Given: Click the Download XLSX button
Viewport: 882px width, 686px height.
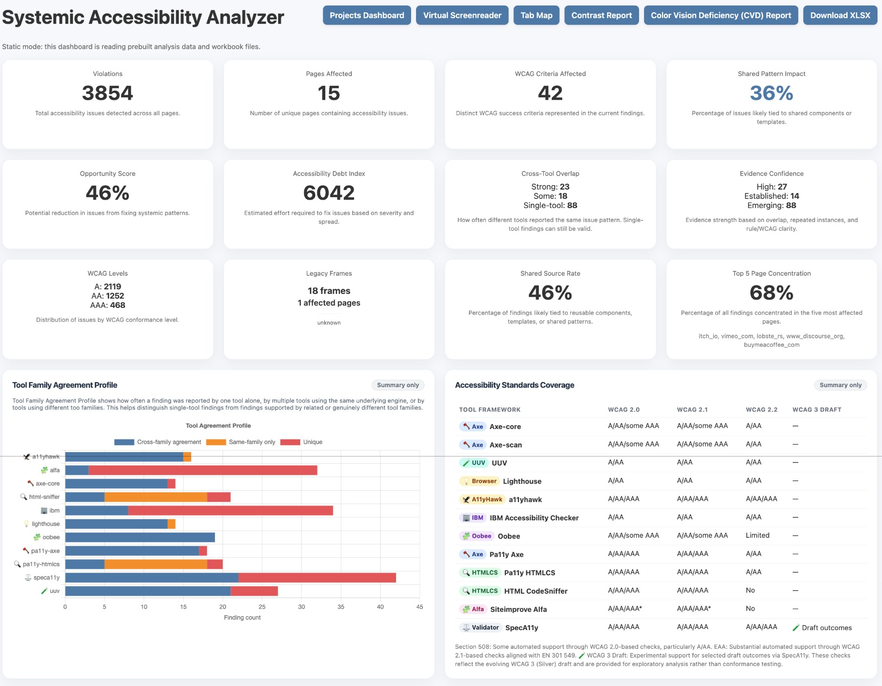Looking at the screenshot, I should click(x=840, y=15).
